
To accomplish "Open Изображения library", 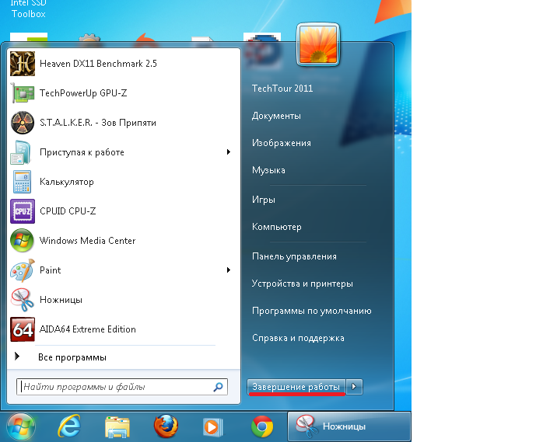I will (x=282, y=143).
